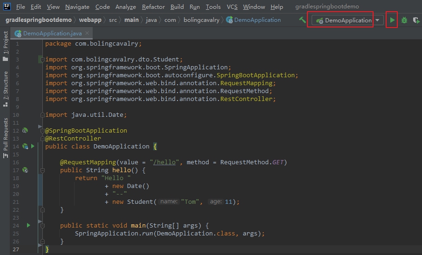
Task: Open the Window menu
Action: coord(254,7)
